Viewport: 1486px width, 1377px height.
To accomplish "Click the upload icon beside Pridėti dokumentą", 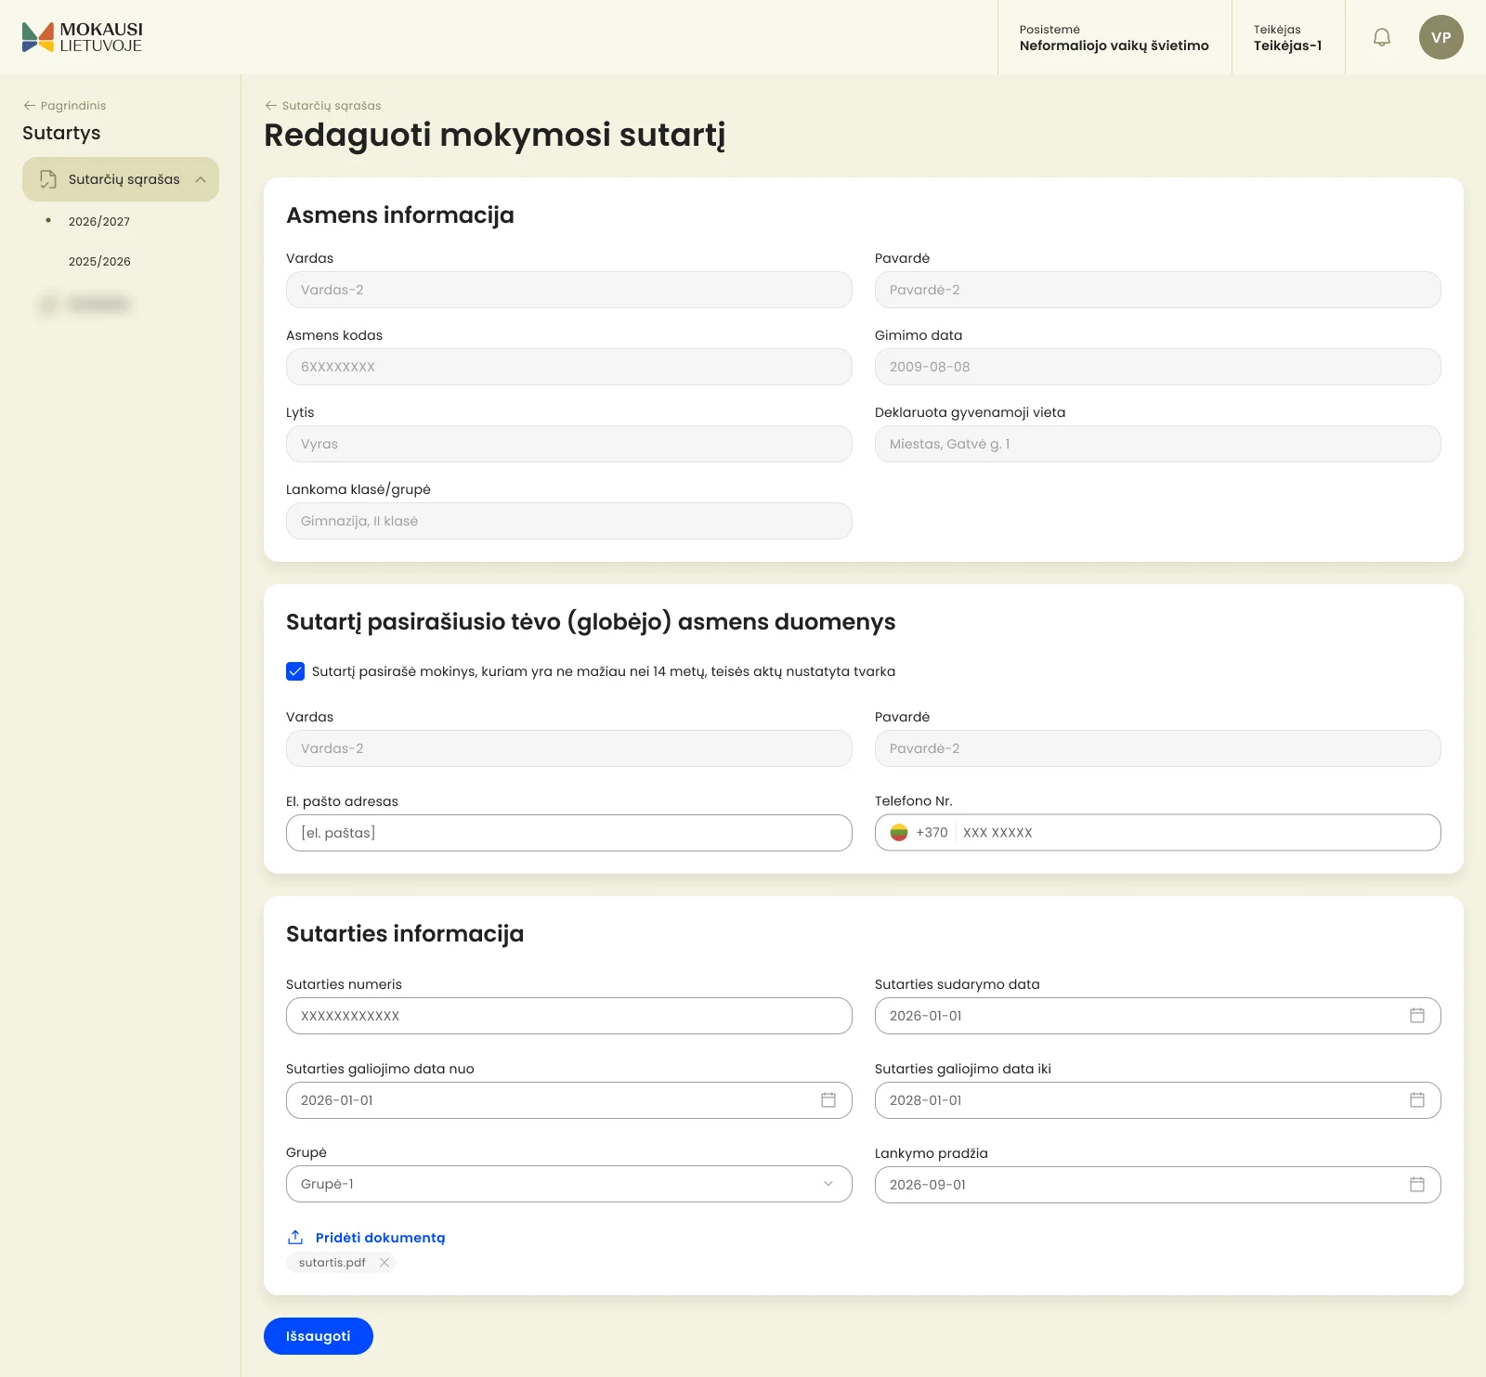I will click(x=295, y=1238).
